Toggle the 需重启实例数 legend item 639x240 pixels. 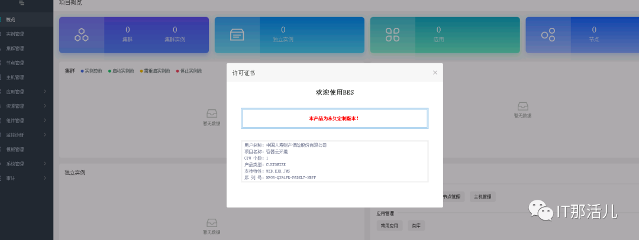[155, 71]
